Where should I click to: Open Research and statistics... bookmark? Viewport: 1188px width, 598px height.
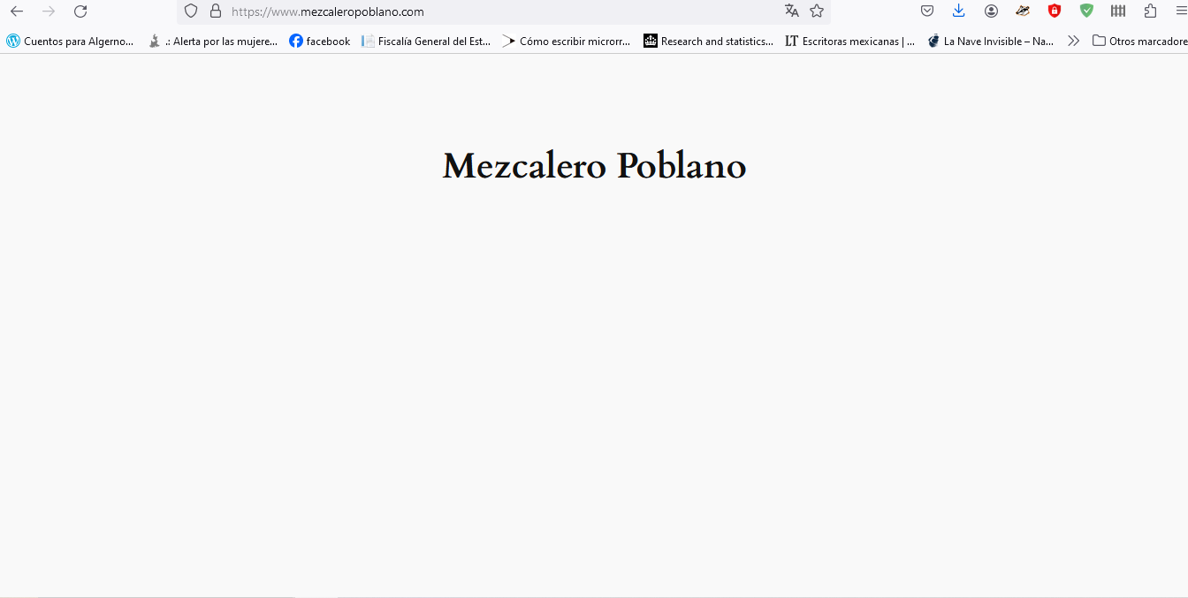click(709, 41)
